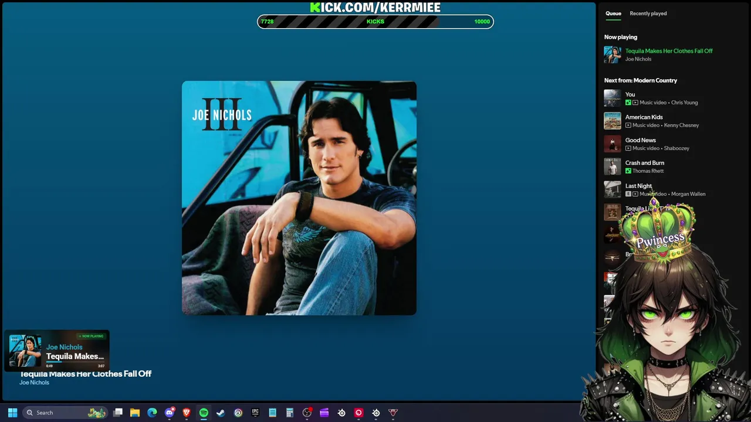Click the Kenny Chesney artist name

coord(682,125)
